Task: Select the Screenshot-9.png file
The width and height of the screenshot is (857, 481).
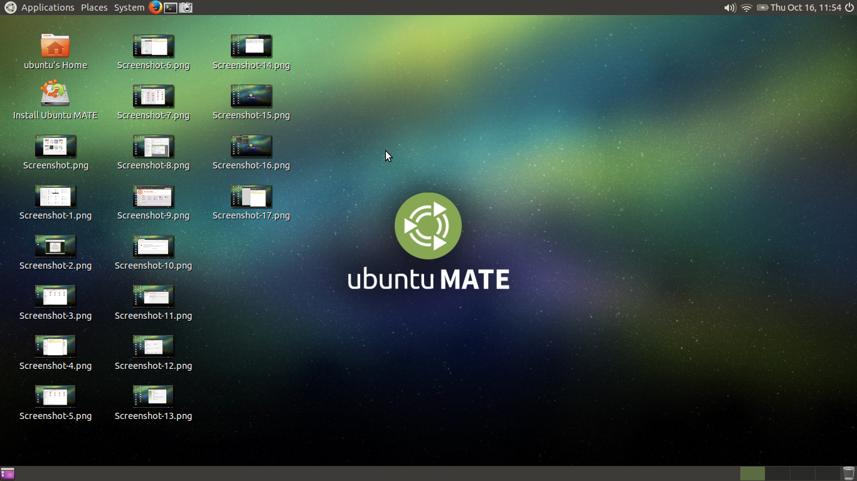Action: [x=153, y=203]
